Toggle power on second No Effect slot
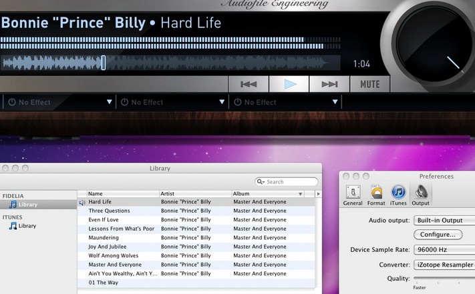475x294 pixels. click(124, 102)
